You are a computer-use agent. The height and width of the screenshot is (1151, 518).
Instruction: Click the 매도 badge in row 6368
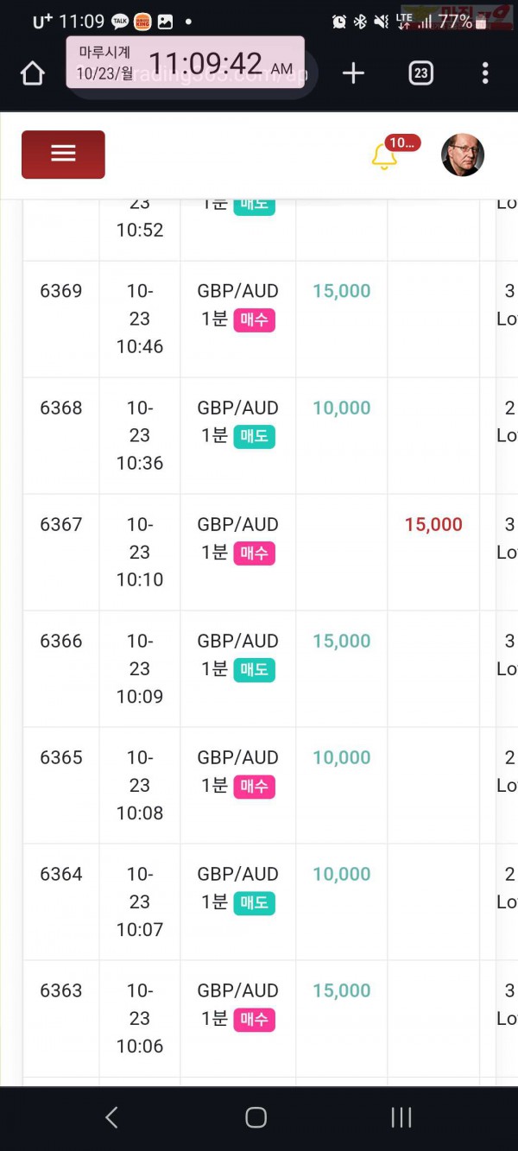coord(254,437)
